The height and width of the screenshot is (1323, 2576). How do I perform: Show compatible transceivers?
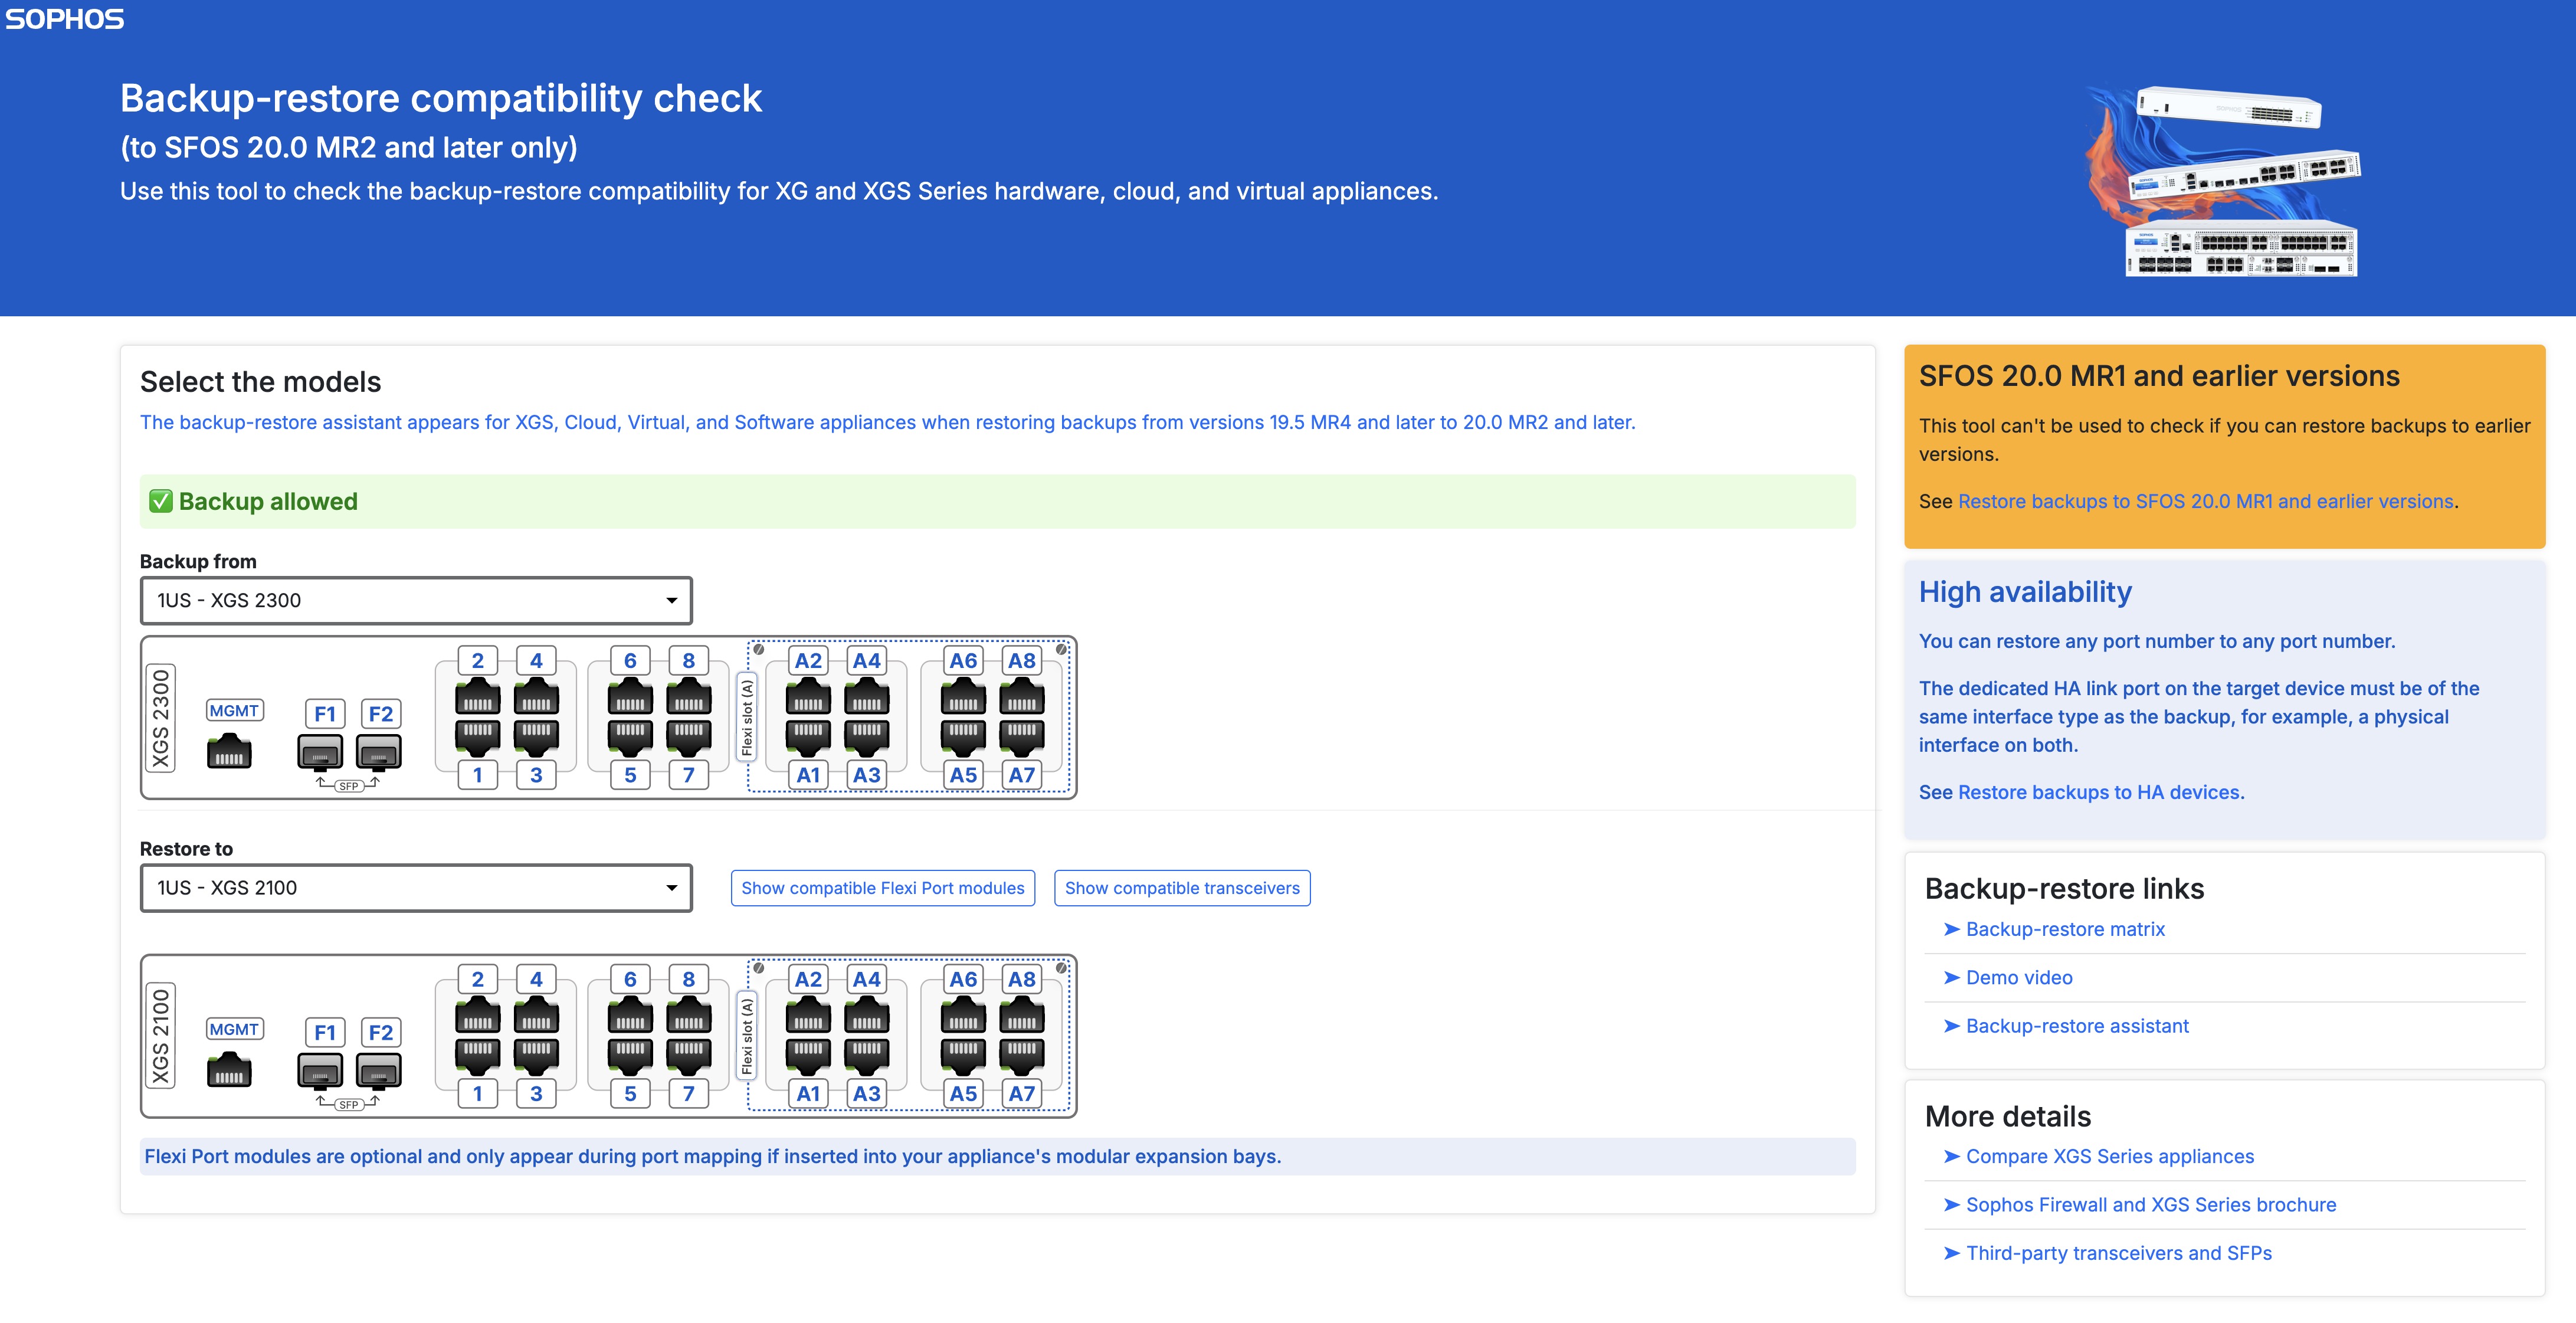[1181, 888]
